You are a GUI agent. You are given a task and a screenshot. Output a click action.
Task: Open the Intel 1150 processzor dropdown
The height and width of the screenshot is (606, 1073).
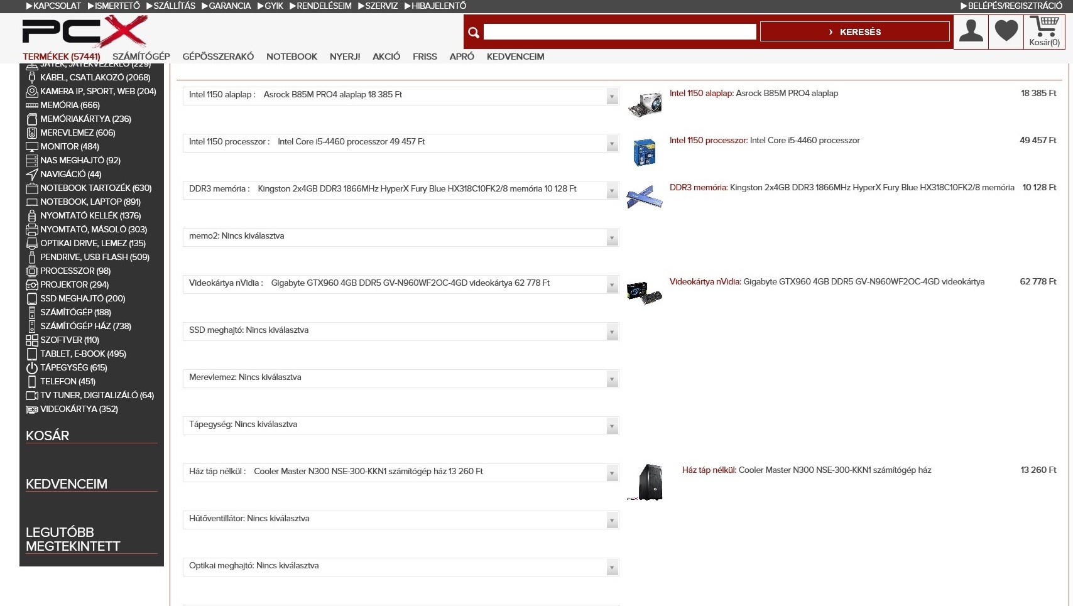click(401, 143)
